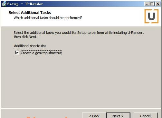This screenshot has height=118, width=162.
Task: Click the 'Select Additional Tasks' heading
Action: [30, 13]
